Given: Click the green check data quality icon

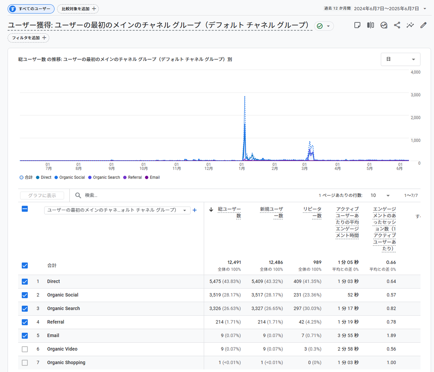Looking at the screenshot, I should coord(320,26).
